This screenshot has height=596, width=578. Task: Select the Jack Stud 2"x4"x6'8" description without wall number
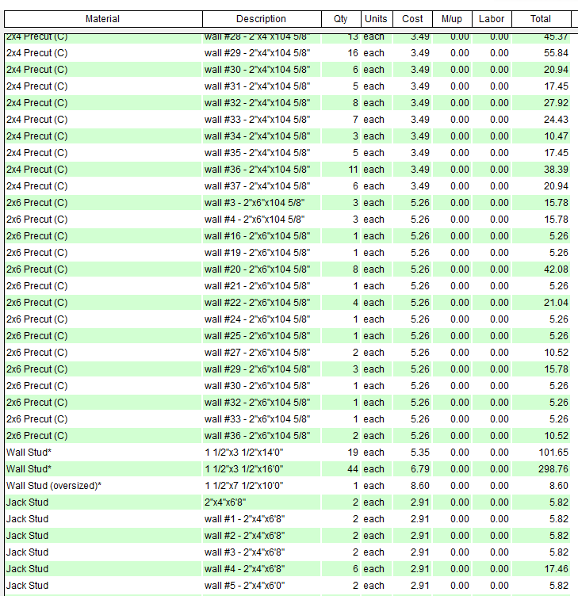(262, 502)
